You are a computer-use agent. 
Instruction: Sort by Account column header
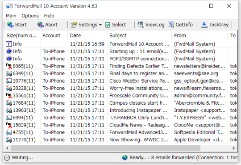coord(54,35)
